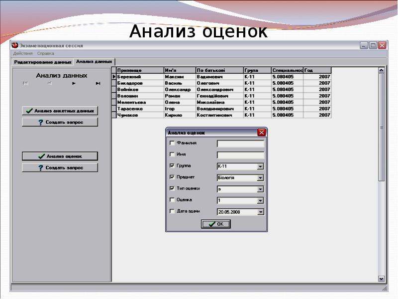The height and width of the screenshot is (299, 398).
Task: Click into the Имя text field
Action: click(x=240, y=155)
